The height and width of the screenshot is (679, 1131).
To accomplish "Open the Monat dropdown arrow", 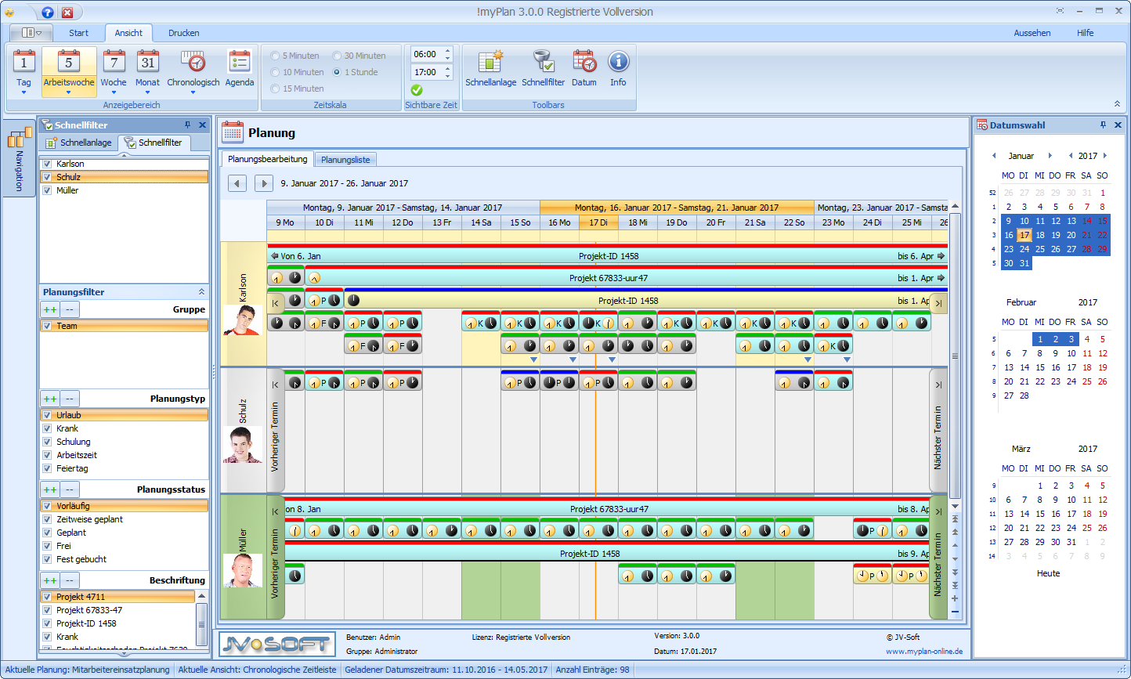I will pyautogui.click(x=147, y=92).
